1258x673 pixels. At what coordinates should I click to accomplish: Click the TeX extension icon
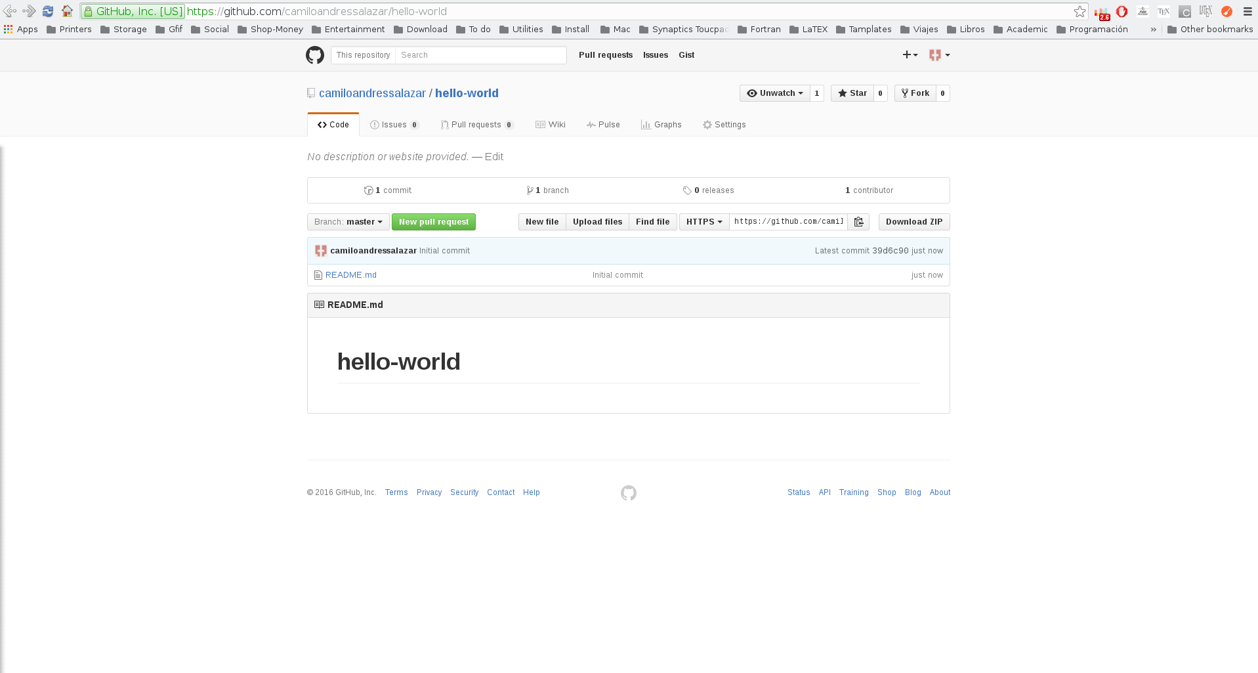(1164, 11)
